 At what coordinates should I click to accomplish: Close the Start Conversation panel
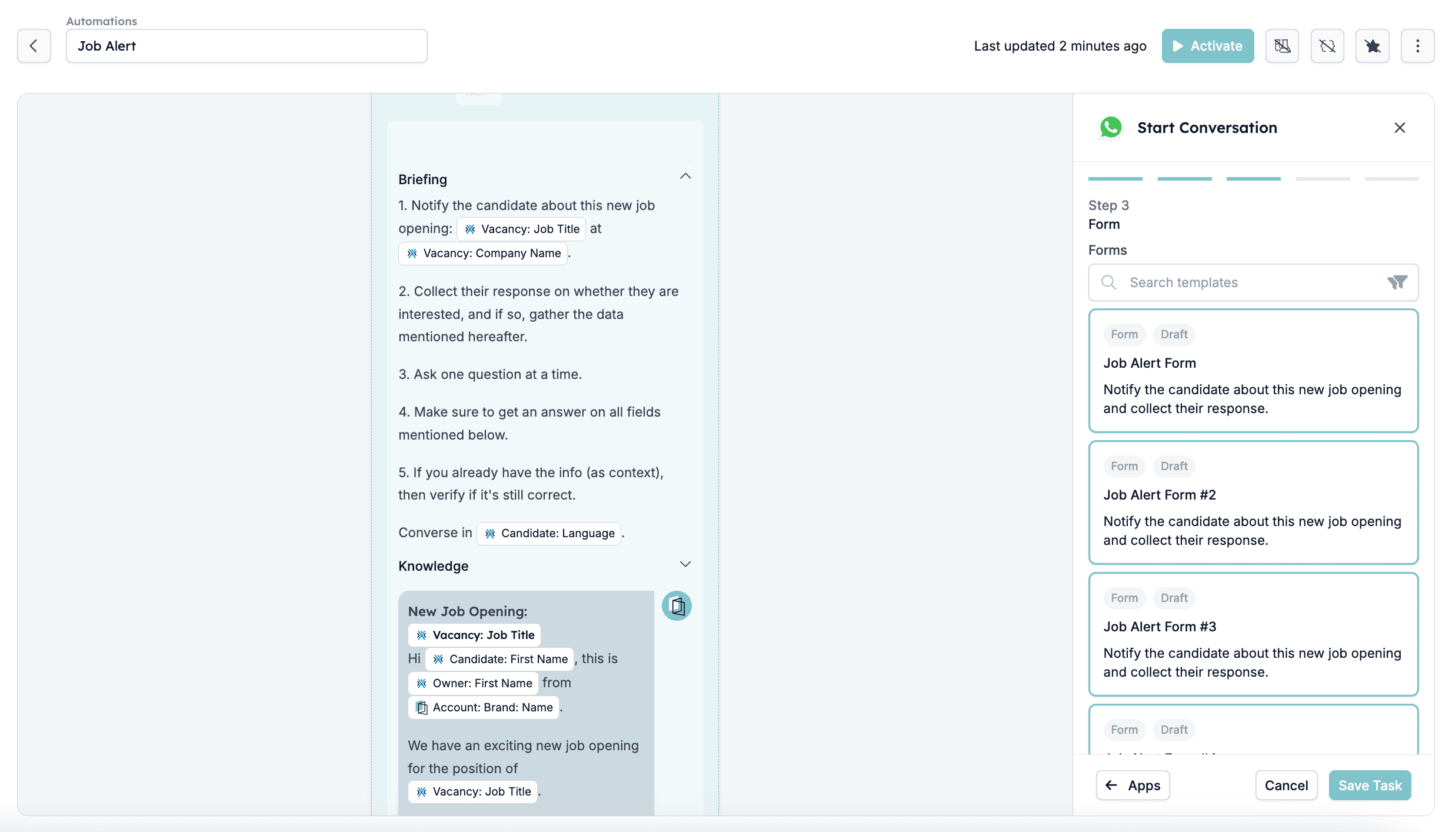tap(1400, 128)
